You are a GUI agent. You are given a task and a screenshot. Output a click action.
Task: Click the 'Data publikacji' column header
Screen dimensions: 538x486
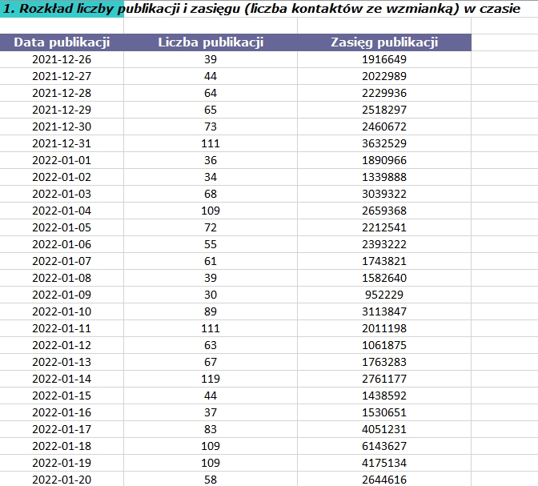coord(62,42)
